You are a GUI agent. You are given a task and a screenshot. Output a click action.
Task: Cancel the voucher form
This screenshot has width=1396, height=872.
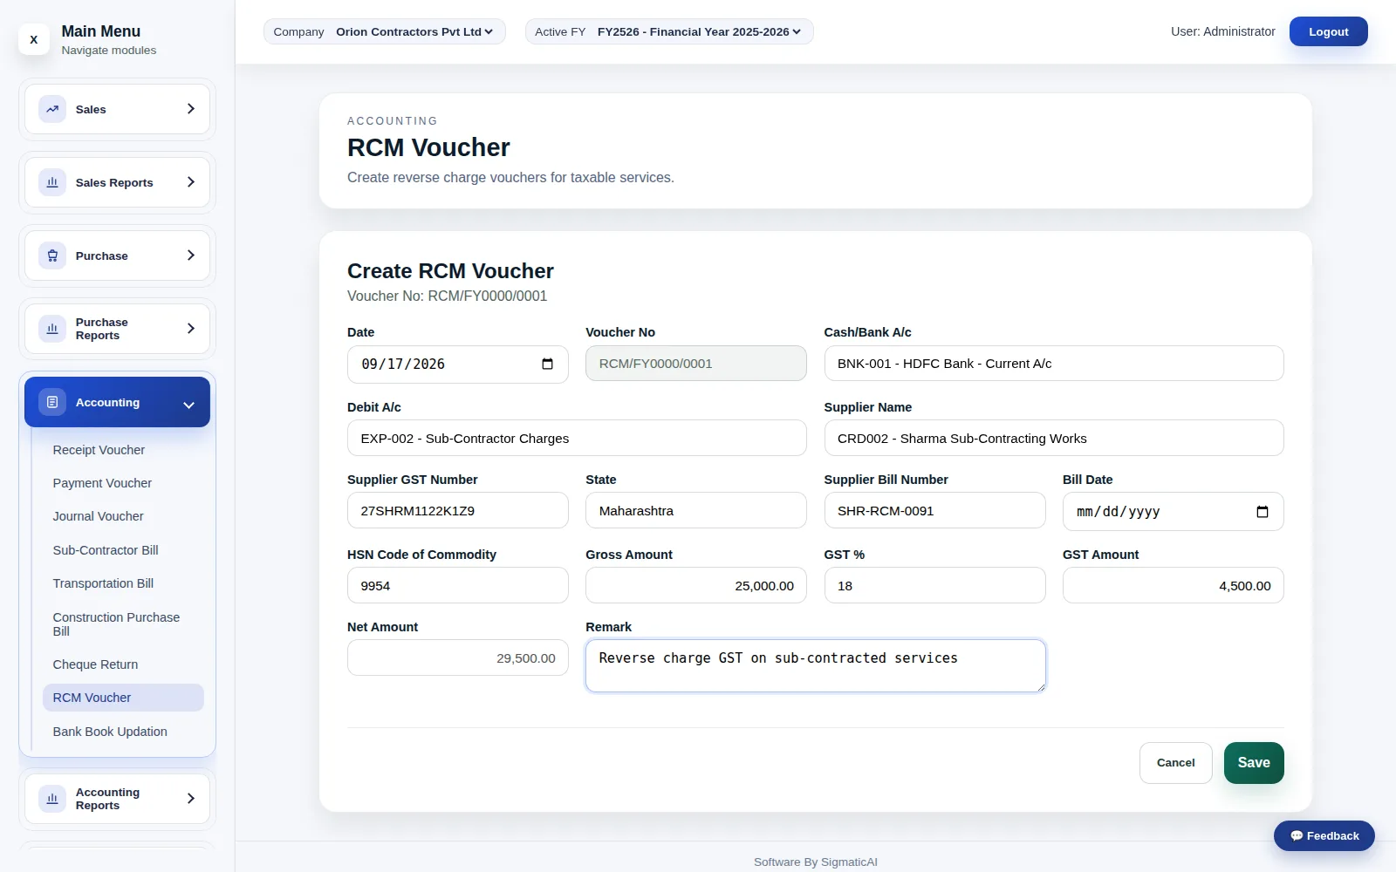[1175, 763]
